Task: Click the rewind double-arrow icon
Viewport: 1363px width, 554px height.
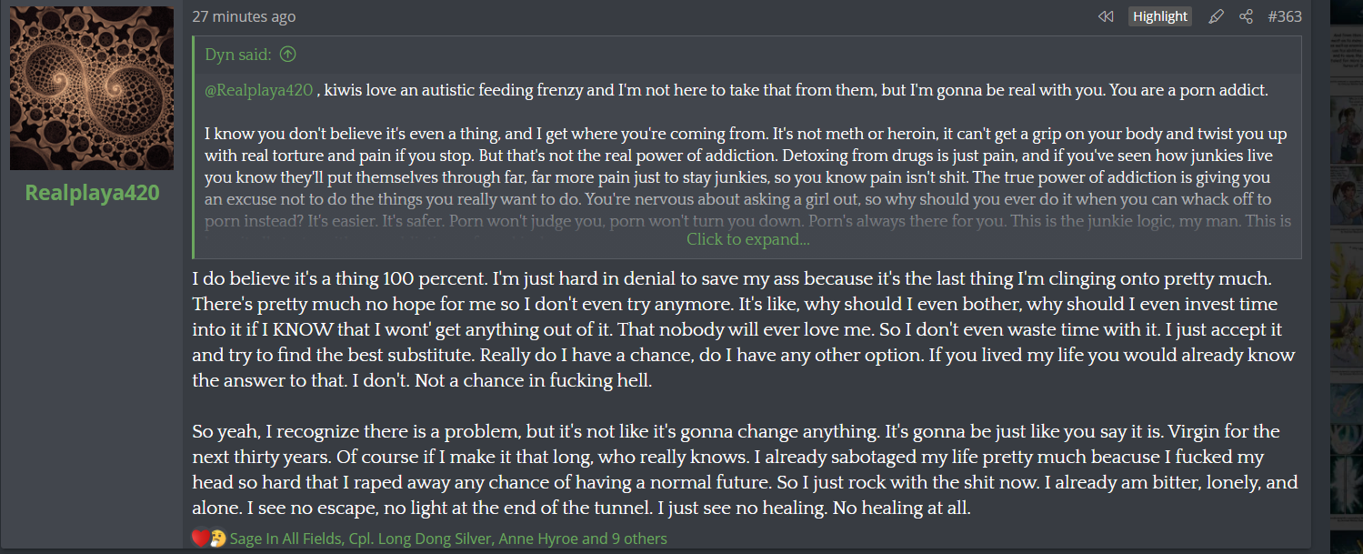Action: click(1106, 16)
